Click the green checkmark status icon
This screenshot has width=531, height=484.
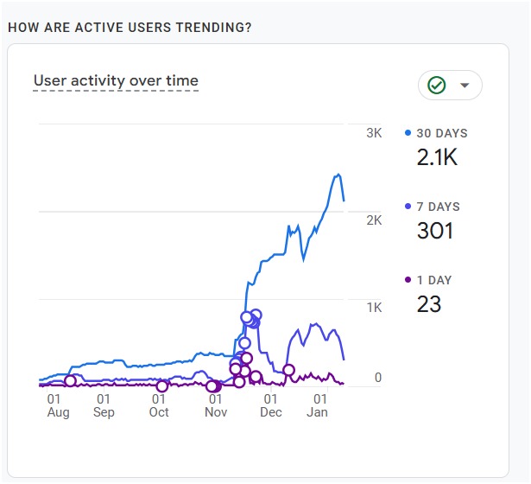437,85
